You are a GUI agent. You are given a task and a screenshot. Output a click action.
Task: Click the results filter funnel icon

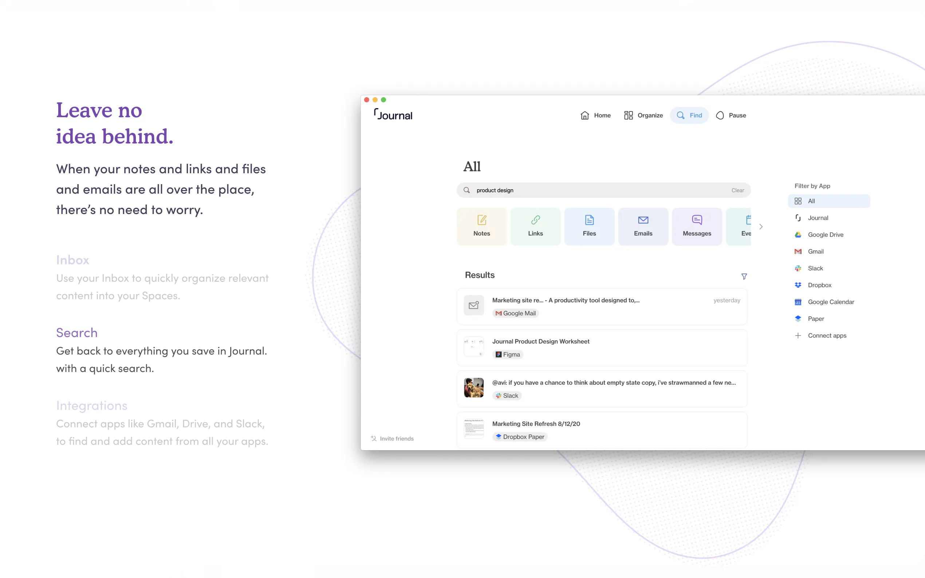744,276
